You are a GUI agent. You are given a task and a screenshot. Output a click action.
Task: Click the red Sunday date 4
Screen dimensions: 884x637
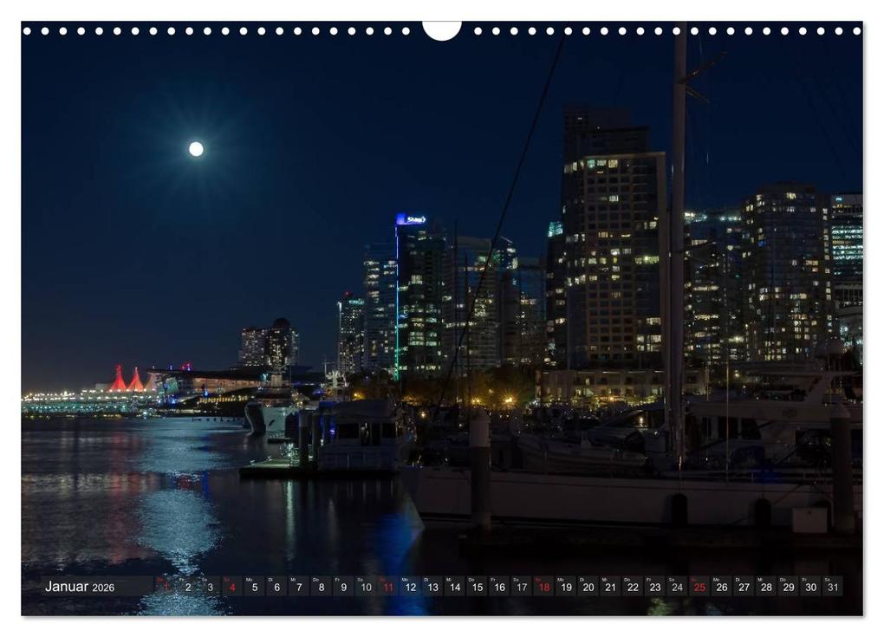click(x=233, y=587)
